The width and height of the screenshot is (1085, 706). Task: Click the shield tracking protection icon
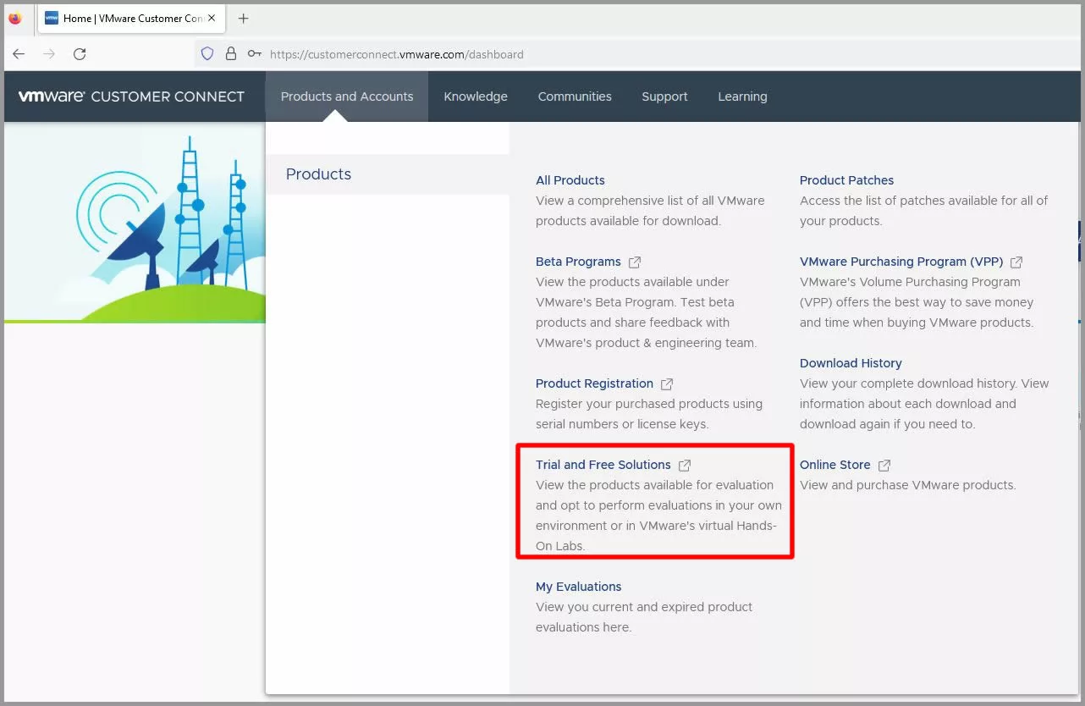point(207,54)
